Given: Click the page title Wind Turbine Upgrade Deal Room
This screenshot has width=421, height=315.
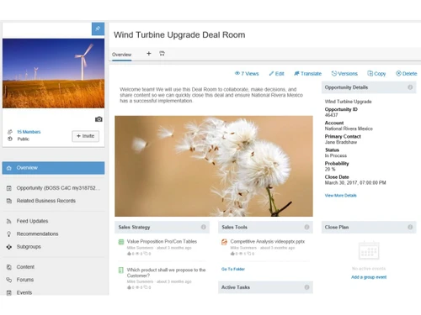Looking at the screenshot, I should point(179,34).
